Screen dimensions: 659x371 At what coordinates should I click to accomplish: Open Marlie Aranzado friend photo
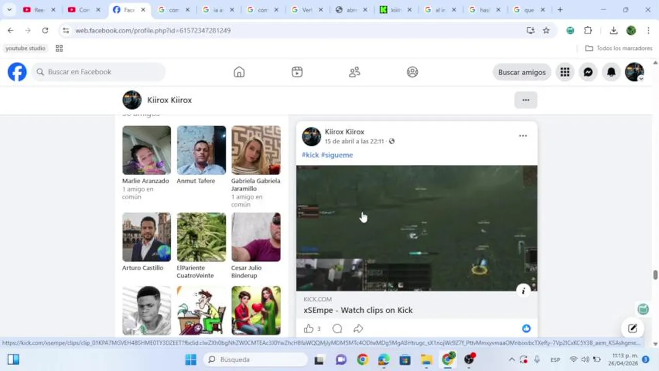click(x=146, y=150)
